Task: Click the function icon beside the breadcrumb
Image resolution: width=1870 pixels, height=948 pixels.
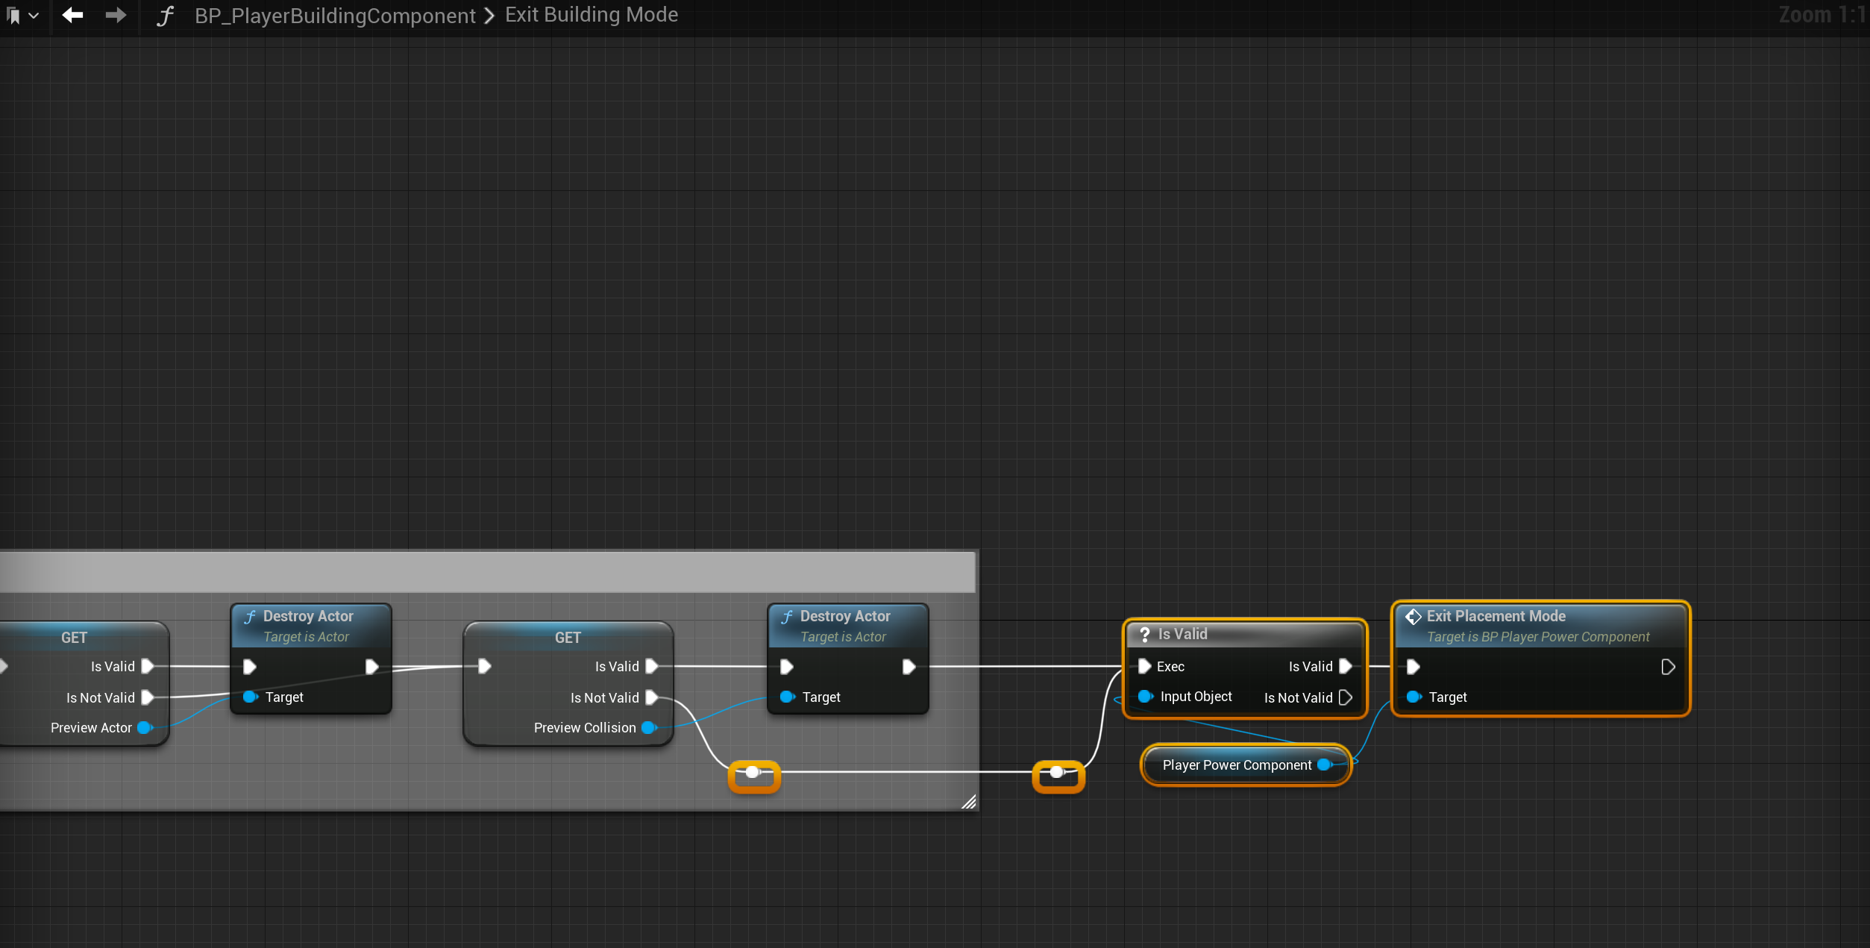Action: pyautogui.click(x=165, y=16)
